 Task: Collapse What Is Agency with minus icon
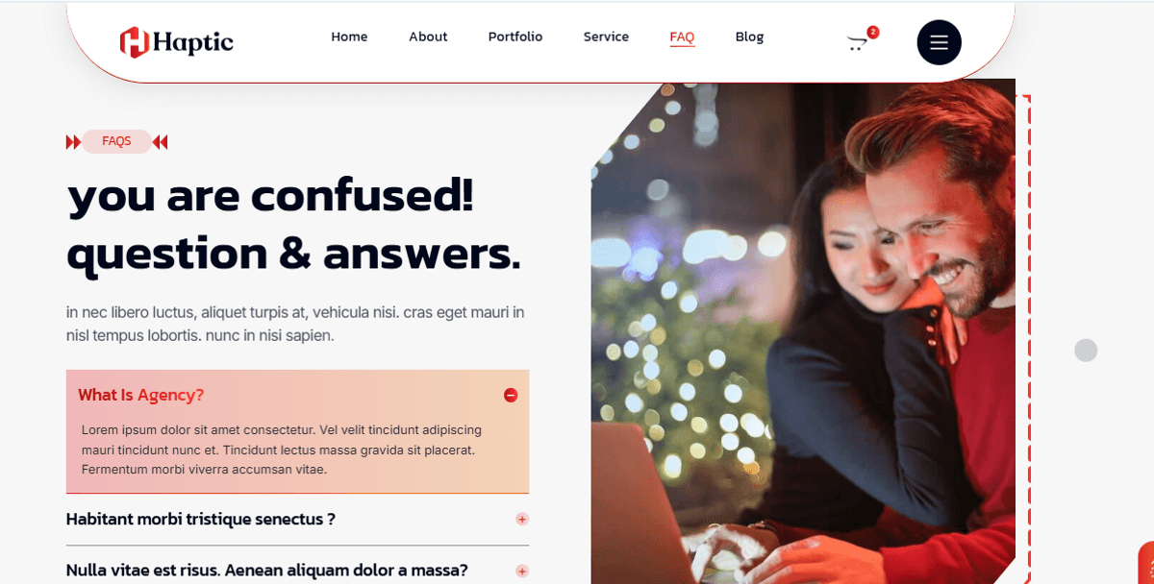point(511,395)
